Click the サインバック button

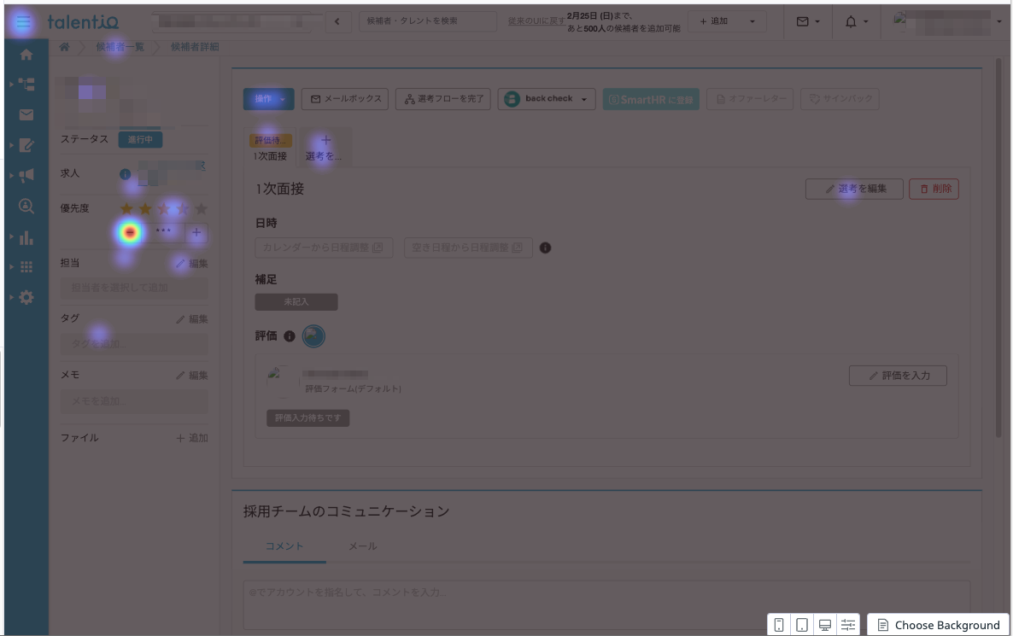[x=840, y=99]
